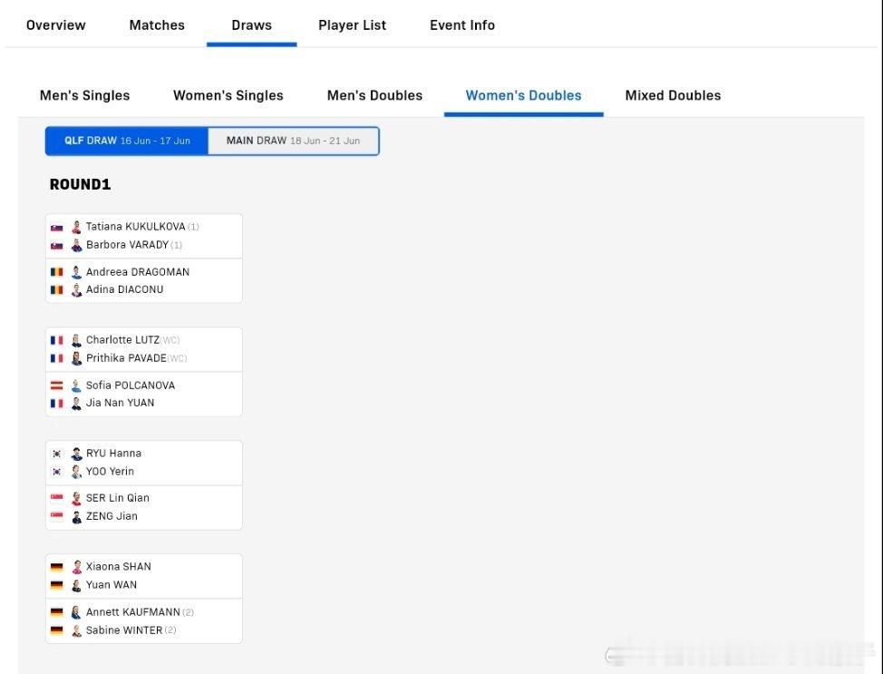Click YOO Yerin's player avatar icon
The width and height of the screenshot is (883, 674).
[x=76, y=472]
